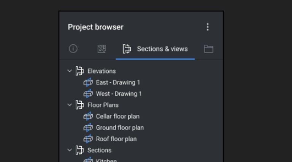
Task: Click the Floor Plans group section icon
Action: [x=79, y=105]
